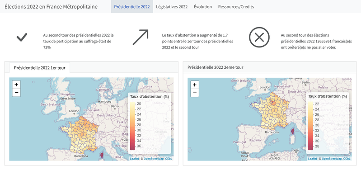Zoom out on the first-round map
The image size is (361, 170).
point(16,93)
